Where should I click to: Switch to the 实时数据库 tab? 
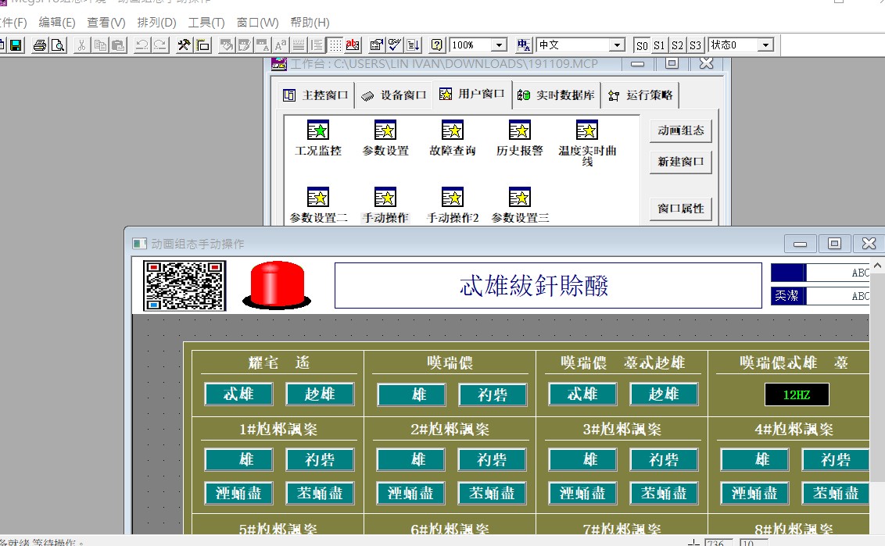pos(557,95)
